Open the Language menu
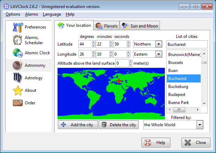 (x=52, y=14)
